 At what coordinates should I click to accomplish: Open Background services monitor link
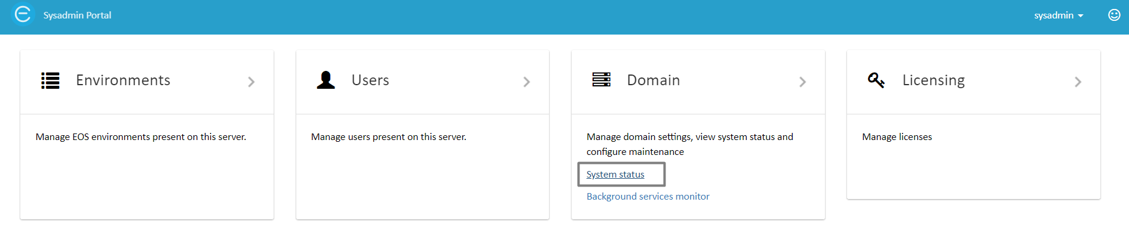(x=648, y=197)
